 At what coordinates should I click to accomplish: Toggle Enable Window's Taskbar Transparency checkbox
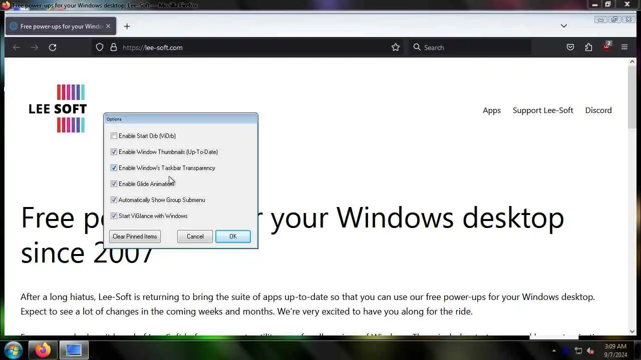(114, 168)
